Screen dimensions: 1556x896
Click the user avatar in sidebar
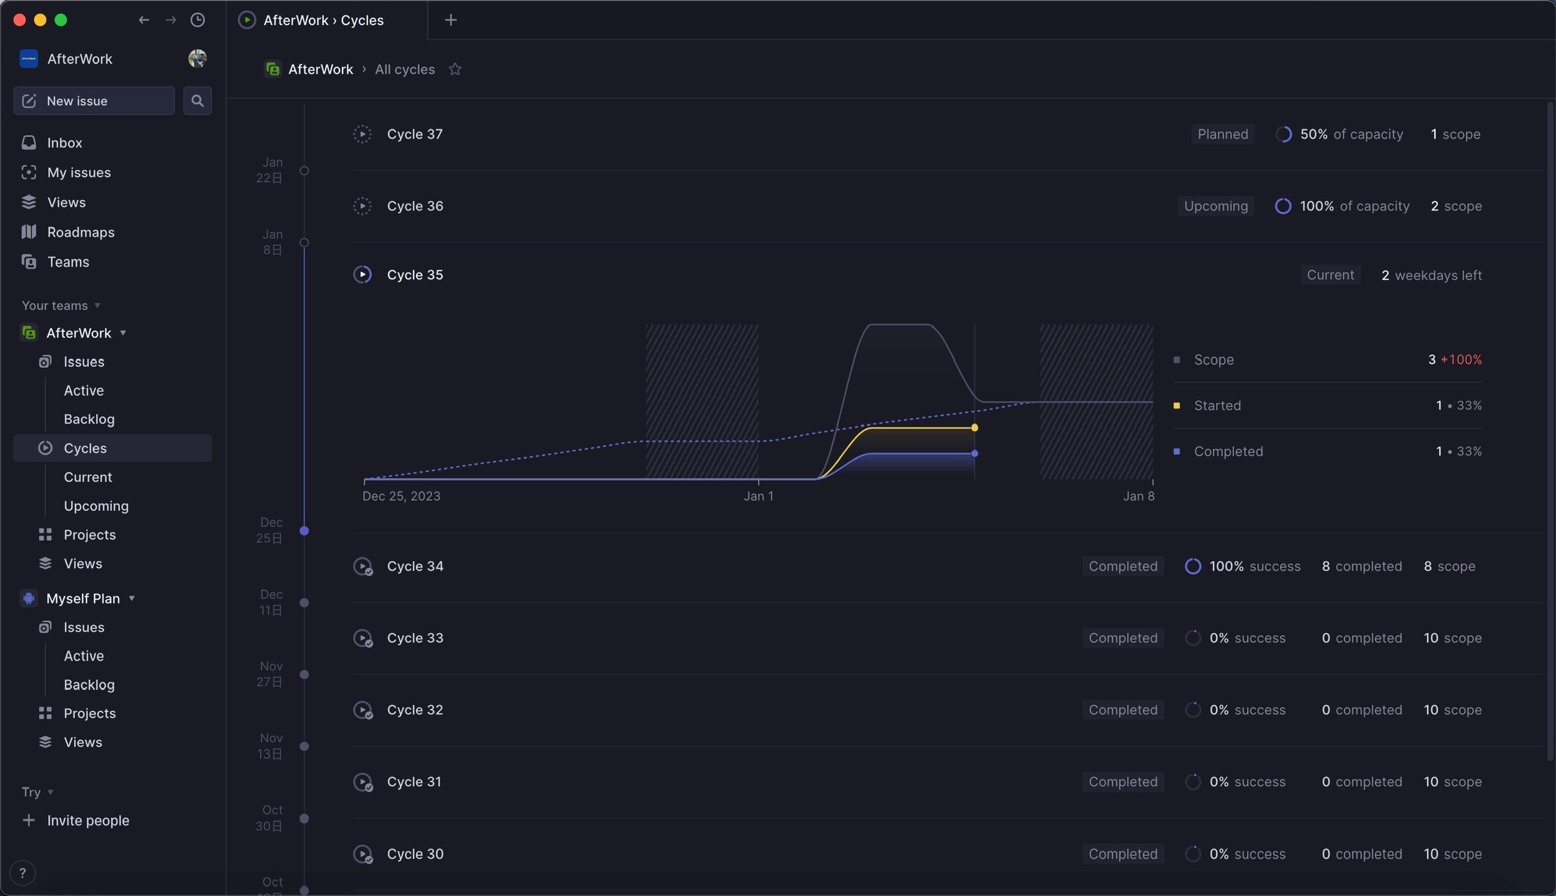(197, 59)
